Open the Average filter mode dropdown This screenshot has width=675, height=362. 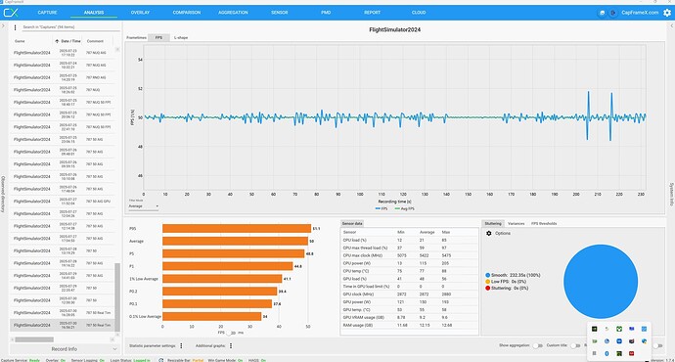pyautogui.click(x=144, y=206)
